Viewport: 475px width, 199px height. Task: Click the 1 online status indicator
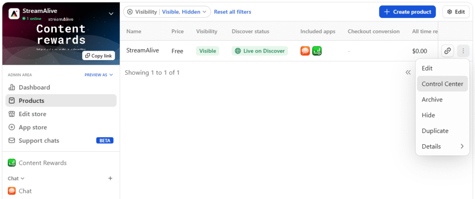pos(32,19)
